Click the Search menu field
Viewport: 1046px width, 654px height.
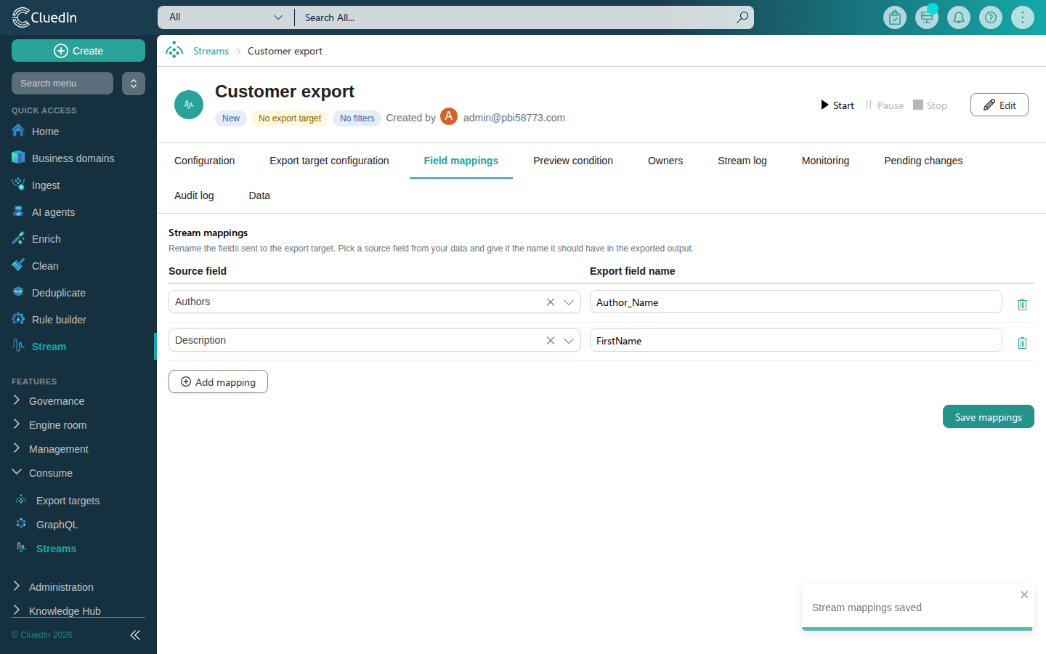[x=62, y=84]
